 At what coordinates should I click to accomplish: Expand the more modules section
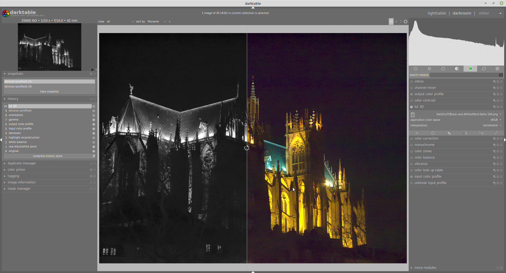click(412, 268)
